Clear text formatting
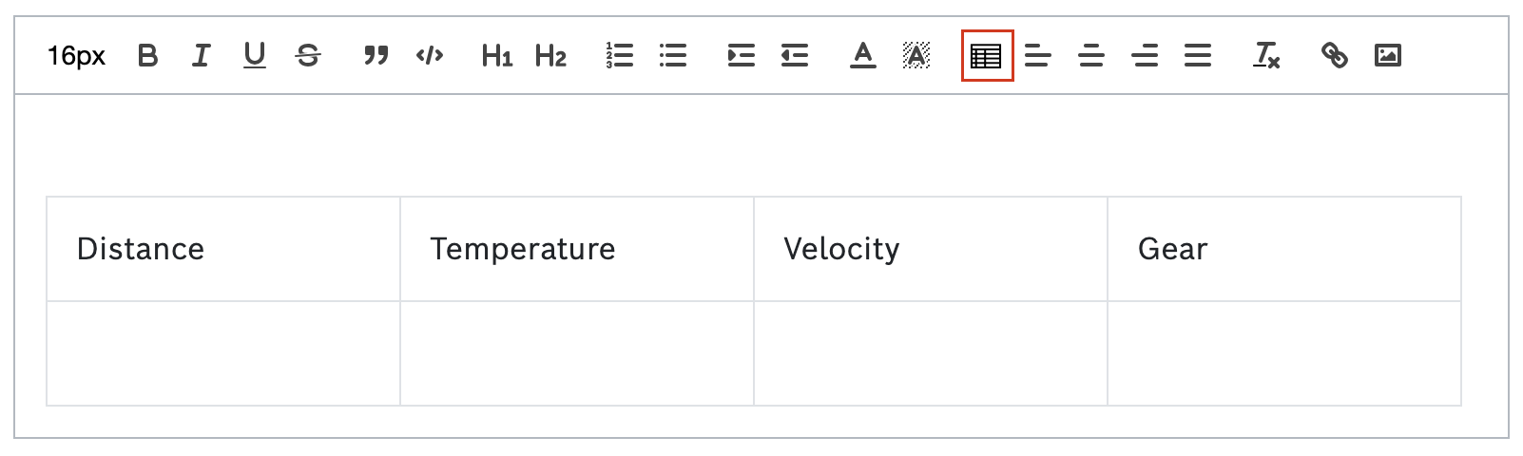 tap(1266, 56)
